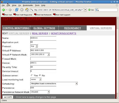Screen dimensions: 119x103
Task: Click the browser search box
Action: coord(106,10)
